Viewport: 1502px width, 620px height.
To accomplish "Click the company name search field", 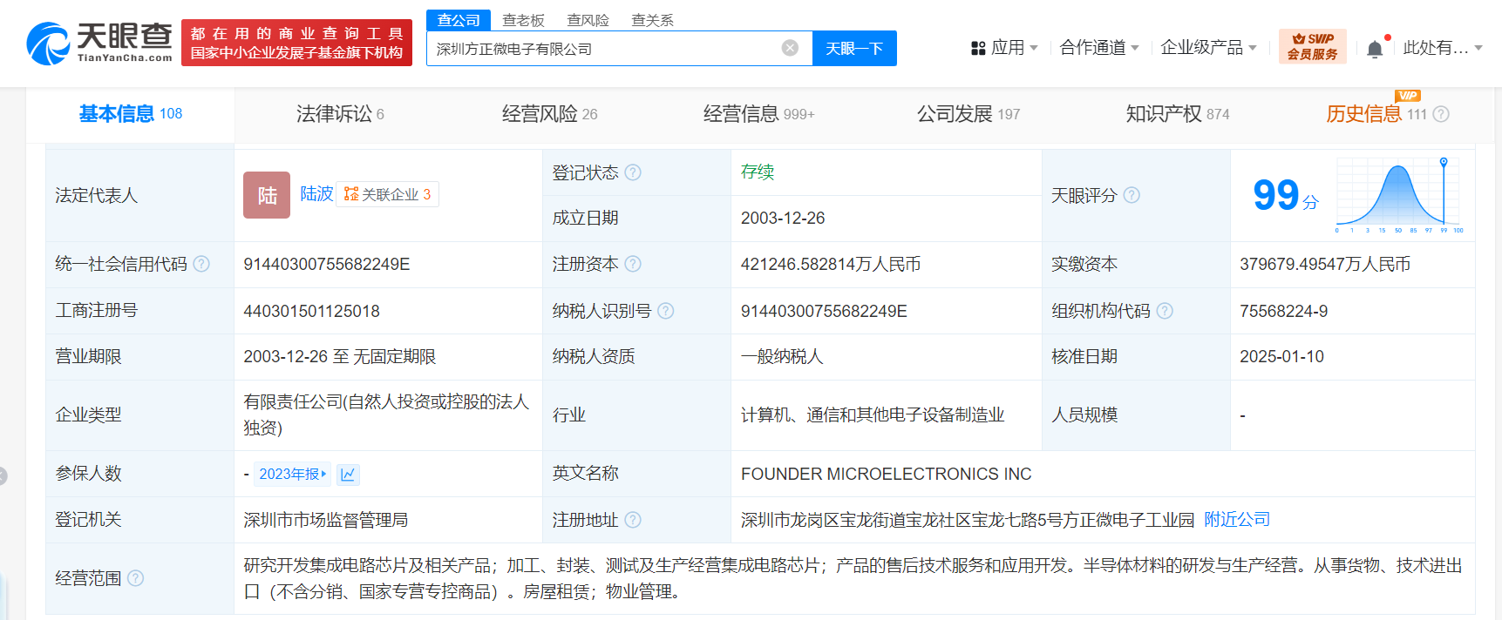I will coord(601,49).
